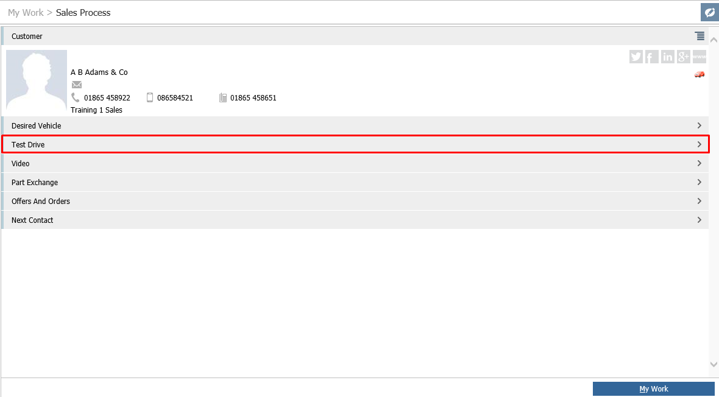Viewport: 719px width, 397px height.
Task: Expand the Test Drive section
Action: [x=699, y=144]
